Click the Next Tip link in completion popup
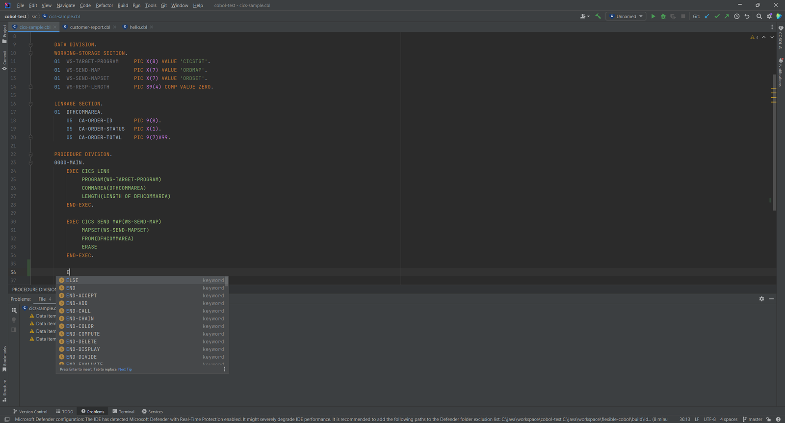Image resolution: width=785 pixels, height=423 pixels. click(125, 370)
